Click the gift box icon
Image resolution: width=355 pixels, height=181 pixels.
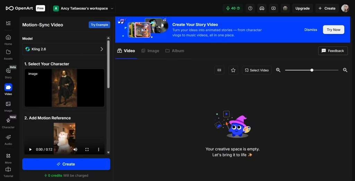point(285,8)
